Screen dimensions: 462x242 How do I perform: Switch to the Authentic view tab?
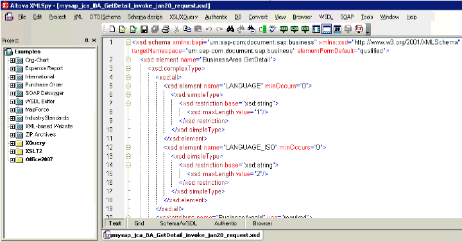pos(225,223)
